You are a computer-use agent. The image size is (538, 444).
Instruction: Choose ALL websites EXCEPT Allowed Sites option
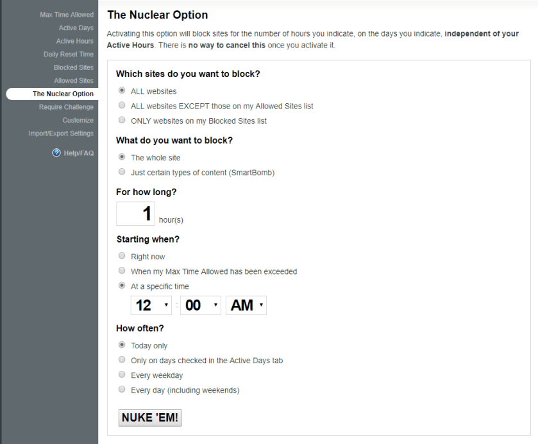[122, 106]
